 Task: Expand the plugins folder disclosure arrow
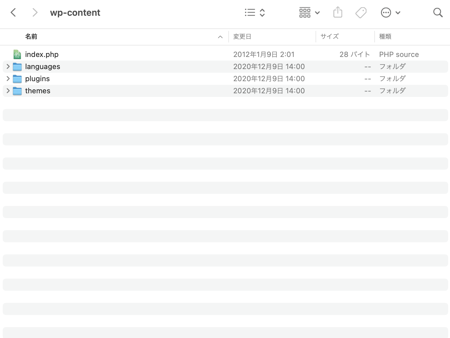(8, 78)
